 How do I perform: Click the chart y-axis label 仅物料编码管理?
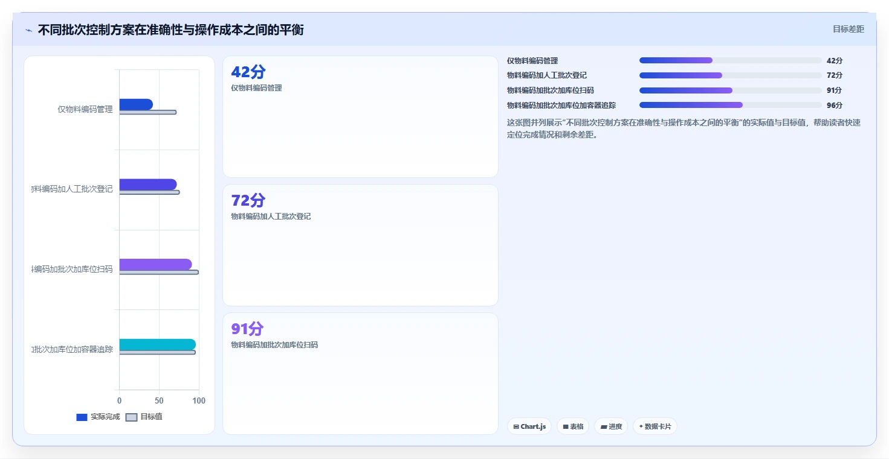click(x=85, y=110)
